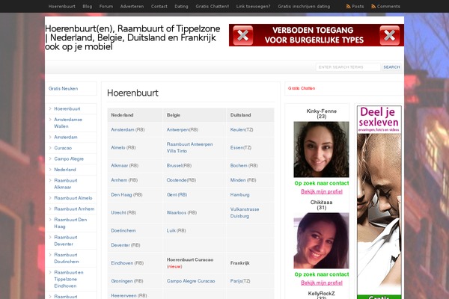Click the site title heading link
Image resolution: width=449 pixels, height=299 pixels.
click(132, 37)
